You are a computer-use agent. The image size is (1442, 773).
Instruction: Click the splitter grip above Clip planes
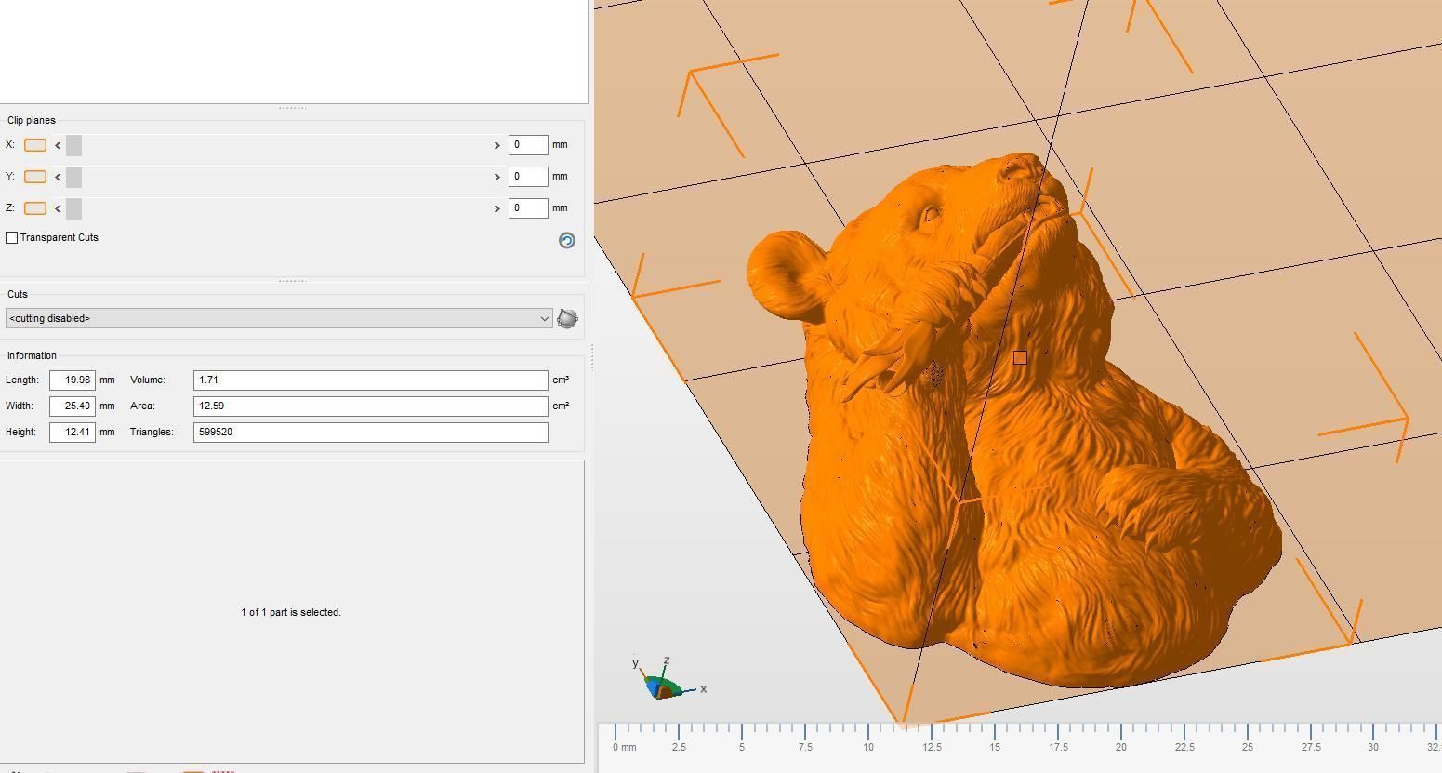(292, 108)
